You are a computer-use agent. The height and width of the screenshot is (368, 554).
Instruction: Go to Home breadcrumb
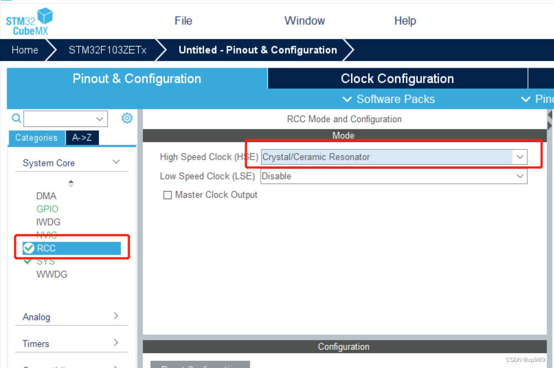click(x=25, y=50)
